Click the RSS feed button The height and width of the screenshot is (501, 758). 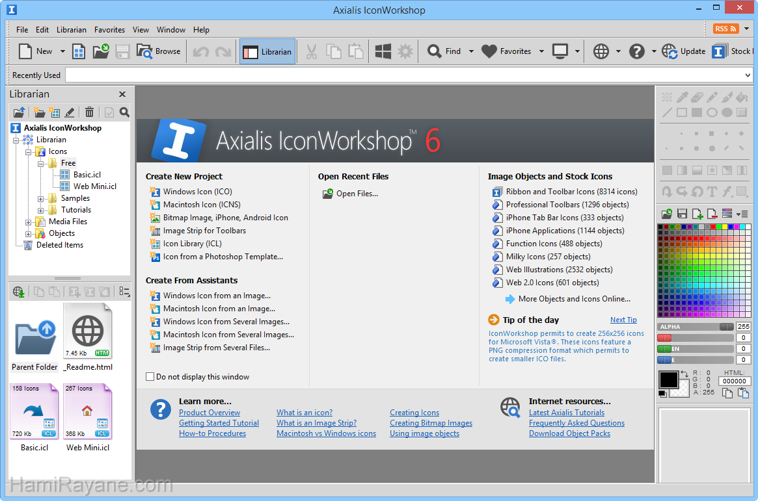click(x=725, y=29)
